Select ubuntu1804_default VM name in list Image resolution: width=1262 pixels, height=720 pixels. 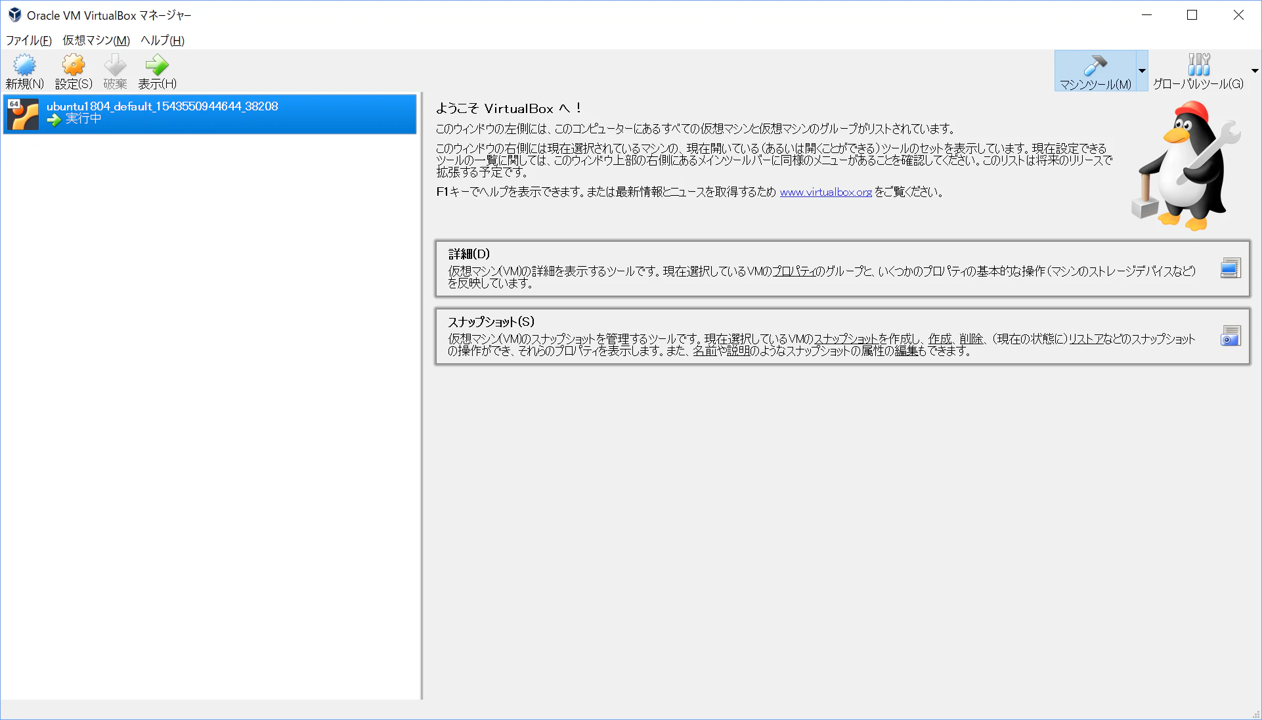click(162, 106)
